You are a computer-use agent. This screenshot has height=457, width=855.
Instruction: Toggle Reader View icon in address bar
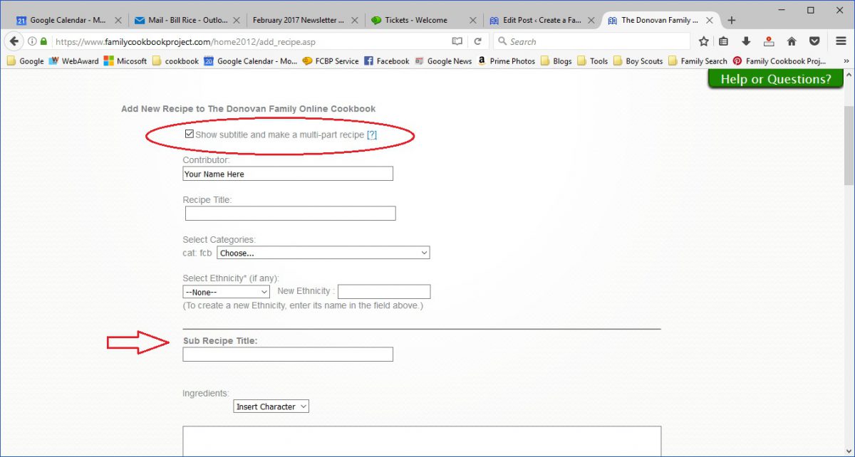point(457,41)
